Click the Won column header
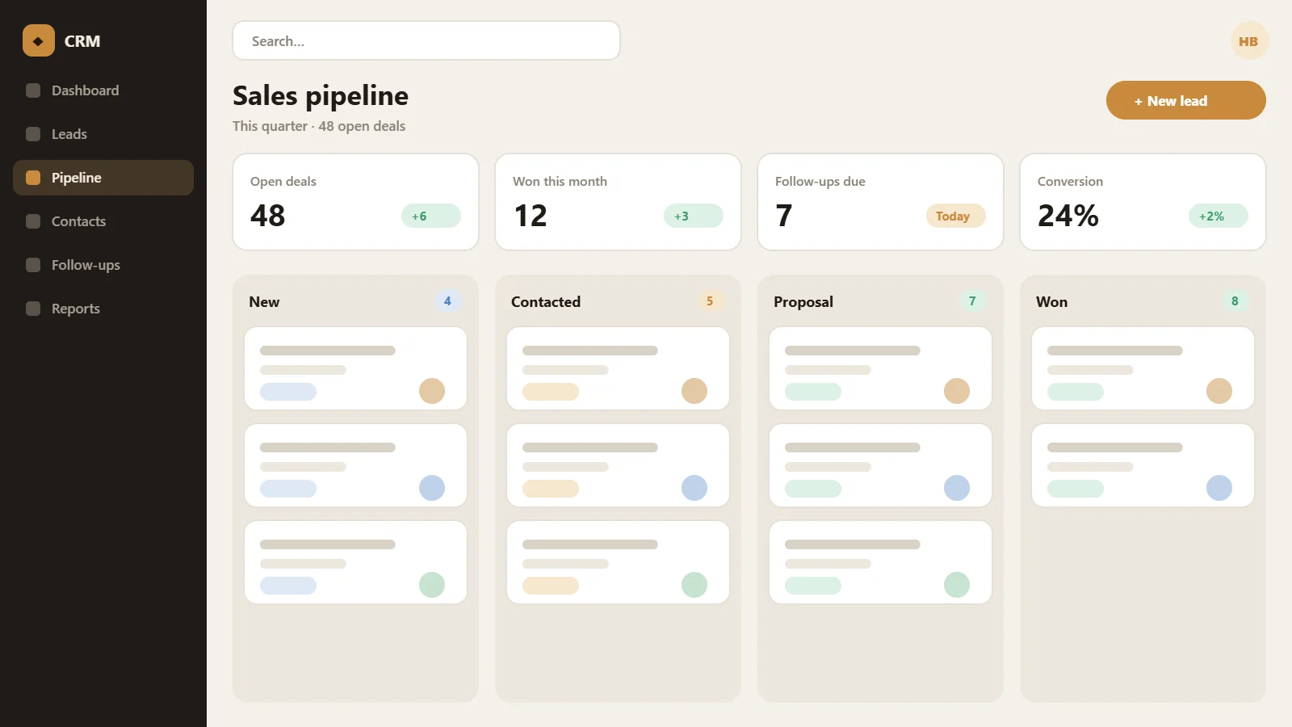 pos(1051,301)
